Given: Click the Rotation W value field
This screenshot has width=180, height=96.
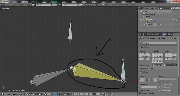Looking at the screenshot, I should [x=158, y=54].
